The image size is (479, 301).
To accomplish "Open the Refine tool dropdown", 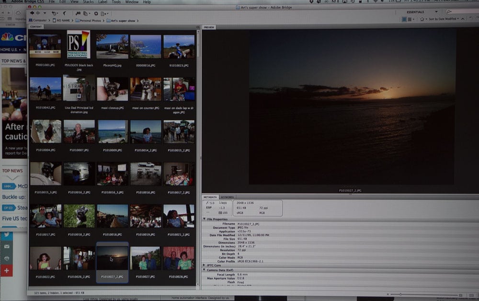I will pos(87,13).
